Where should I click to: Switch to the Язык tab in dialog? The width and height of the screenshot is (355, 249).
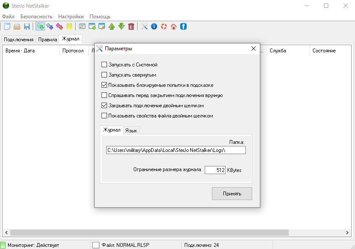click(131, 131)
